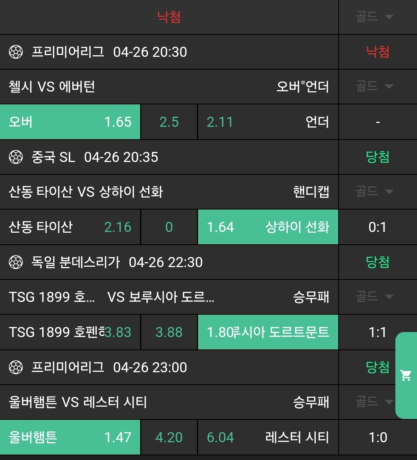Open 골드 dropdown in 울버햄튼 VS 레스터 시티 row

(374, 402)
